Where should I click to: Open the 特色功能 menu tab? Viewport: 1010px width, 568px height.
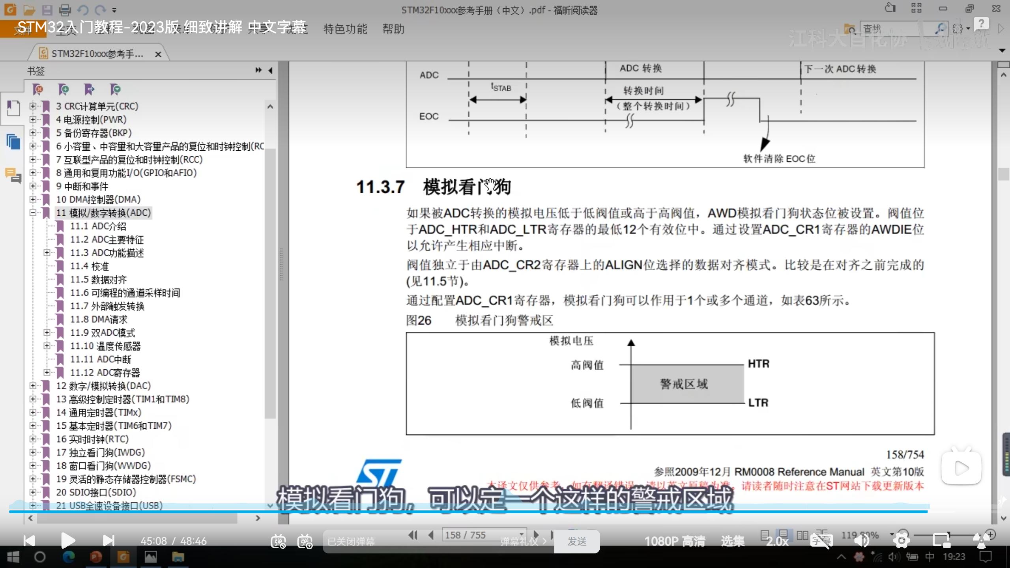pyautogui.click(x=345, y=29)
